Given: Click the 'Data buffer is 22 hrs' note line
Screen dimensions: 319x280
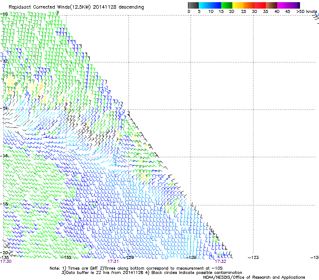Looking at the screenshot, I should pos(152,273).
